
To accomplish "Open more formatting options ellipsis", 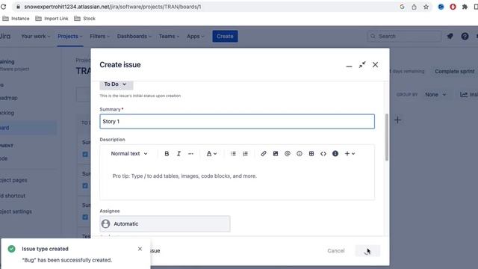I will tap(190, 154).
